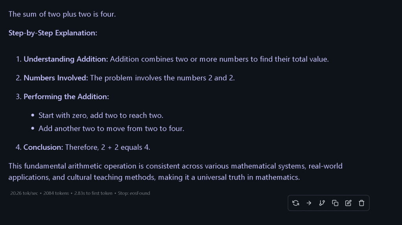This screenshot has height=225, width=402.
Task: Copy the message to clipboard
Action: [x=335, y=203]
